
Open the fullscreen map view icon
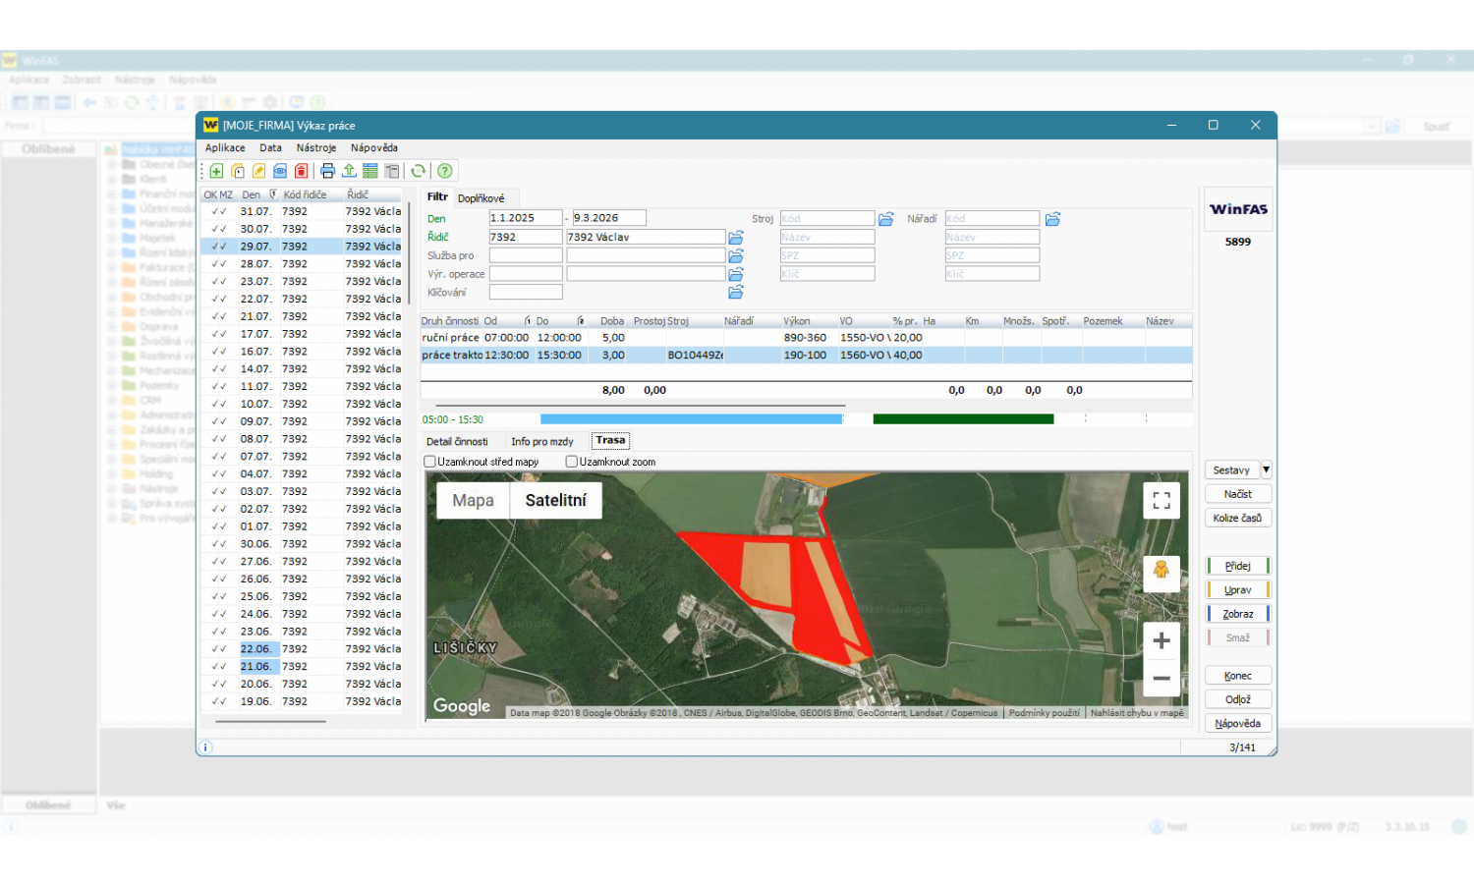[x=1161, y=500]
